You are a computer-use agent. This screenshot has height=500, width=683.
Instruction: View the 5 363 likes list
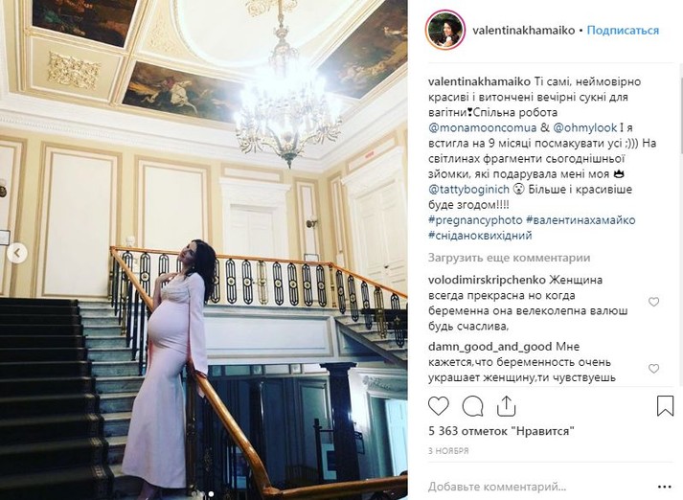point(501,431)
